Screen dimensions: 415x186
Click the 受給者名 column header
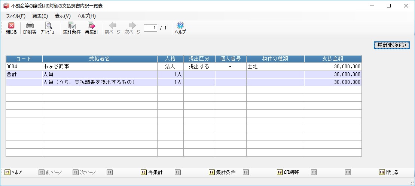100,59
